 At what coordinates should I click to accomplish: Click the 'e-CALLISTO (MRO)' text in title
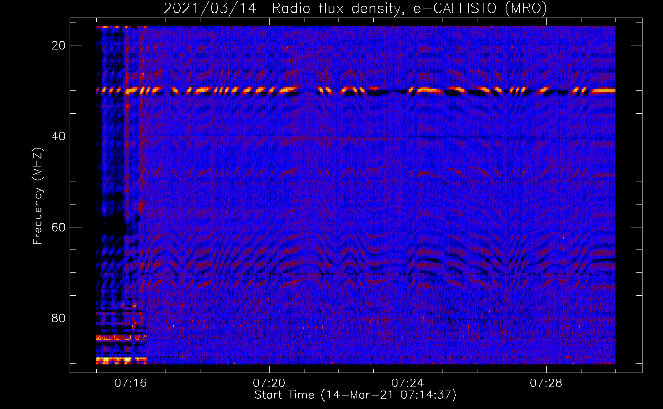[480, 8]
